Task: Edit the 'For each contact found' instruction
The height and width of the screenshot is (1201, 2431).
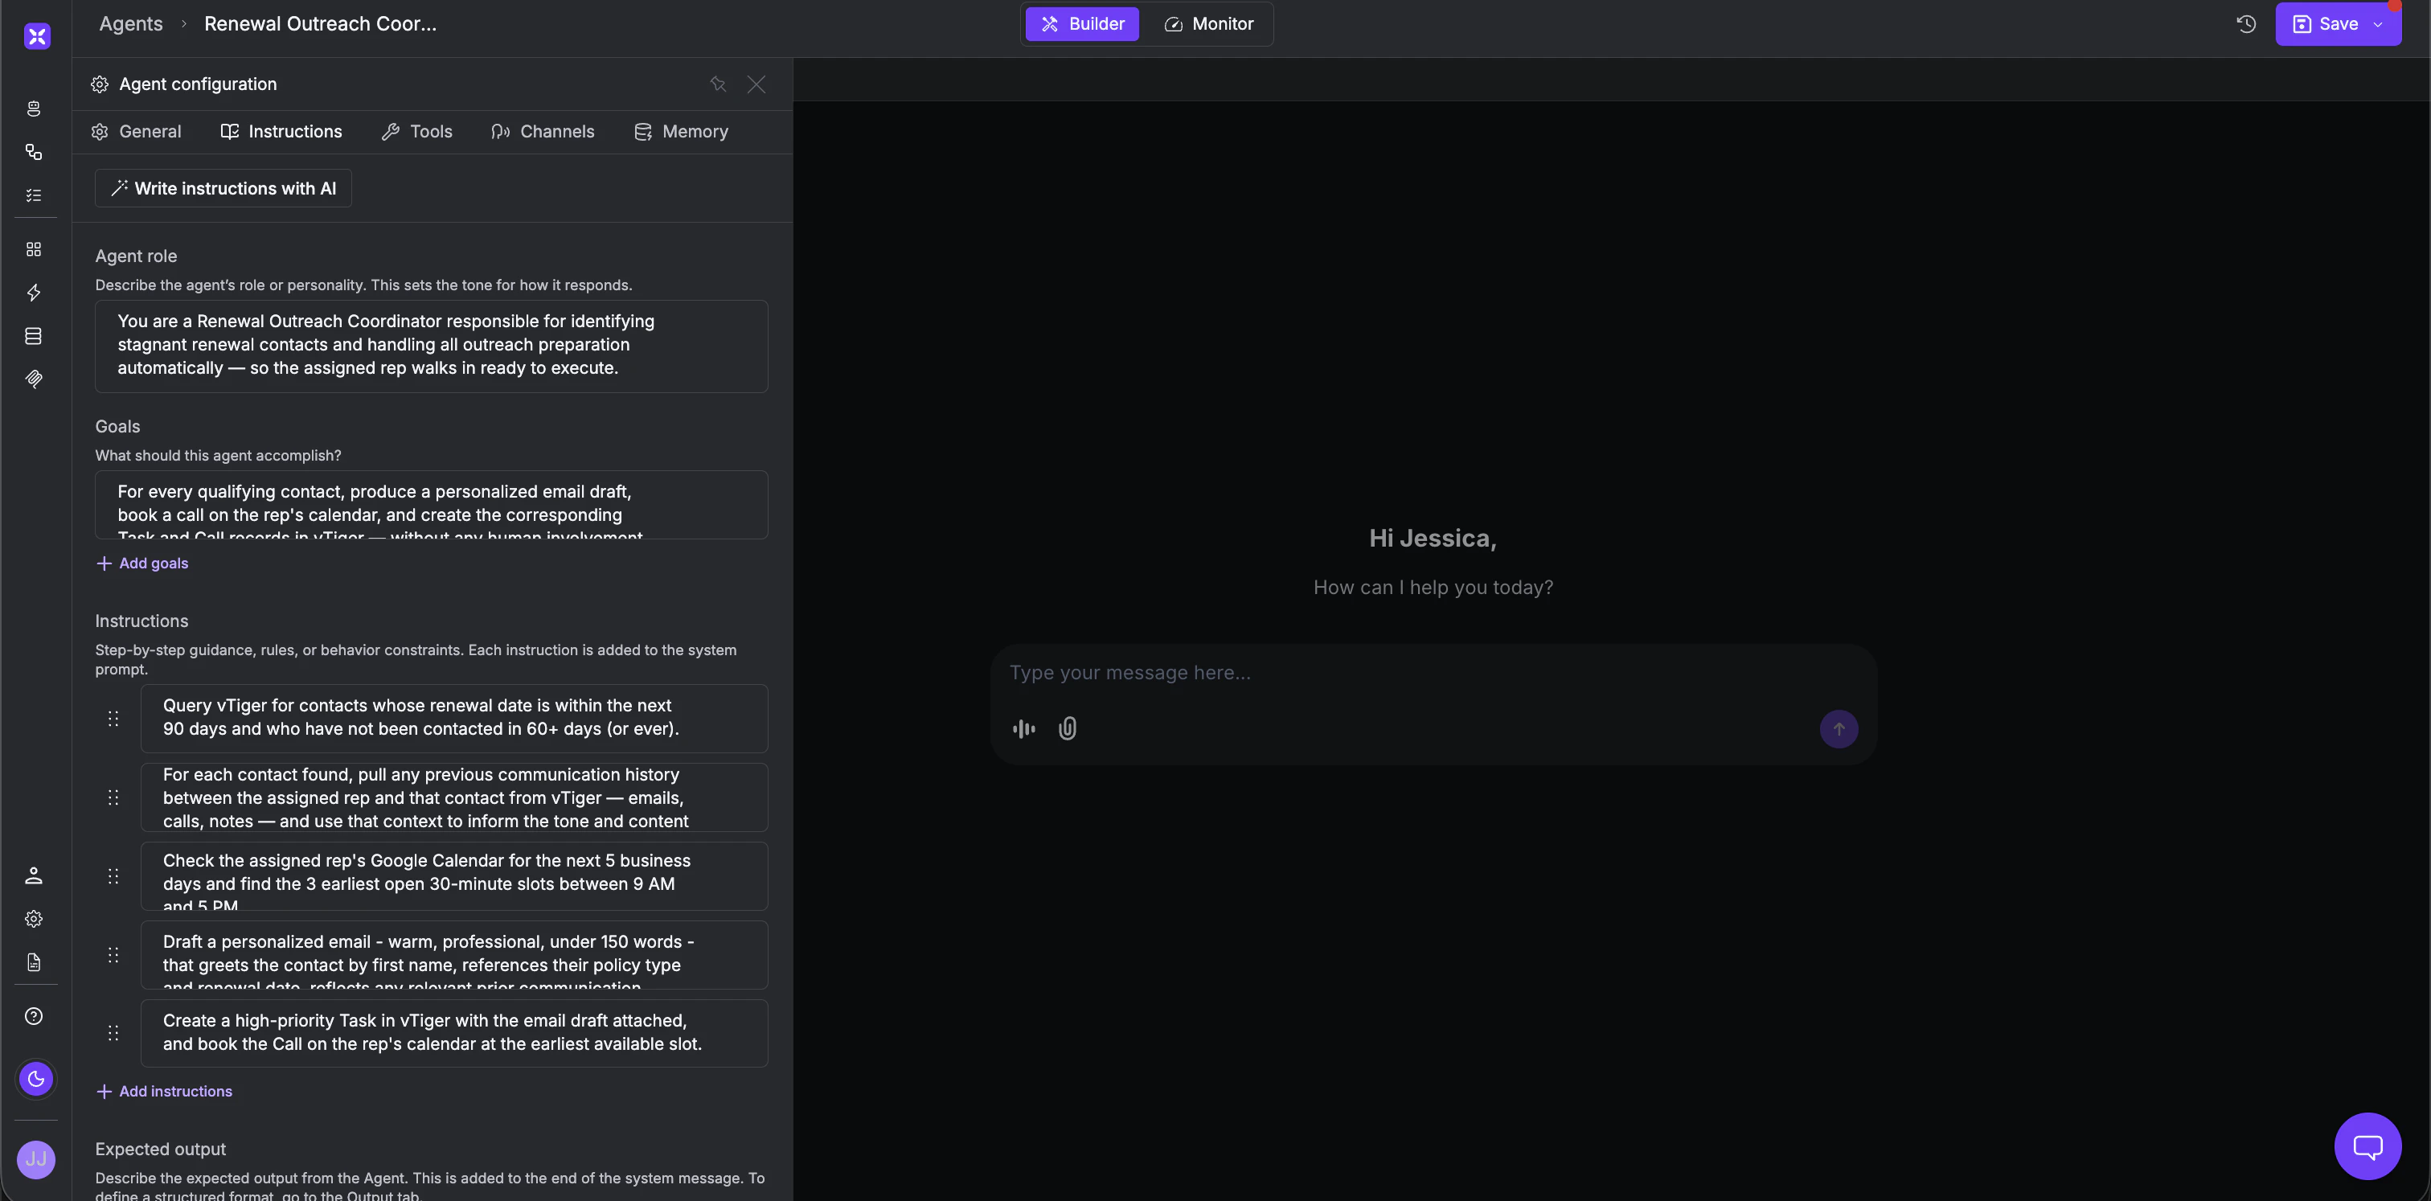Action: 454,798
